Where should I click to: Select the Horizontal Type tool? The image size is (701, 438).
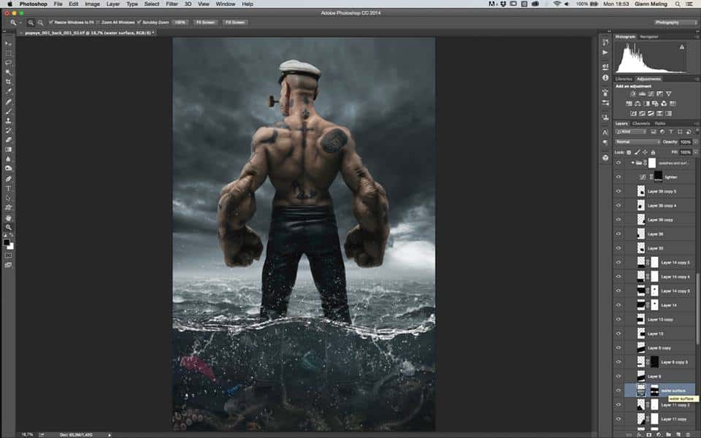pos(8,188)
